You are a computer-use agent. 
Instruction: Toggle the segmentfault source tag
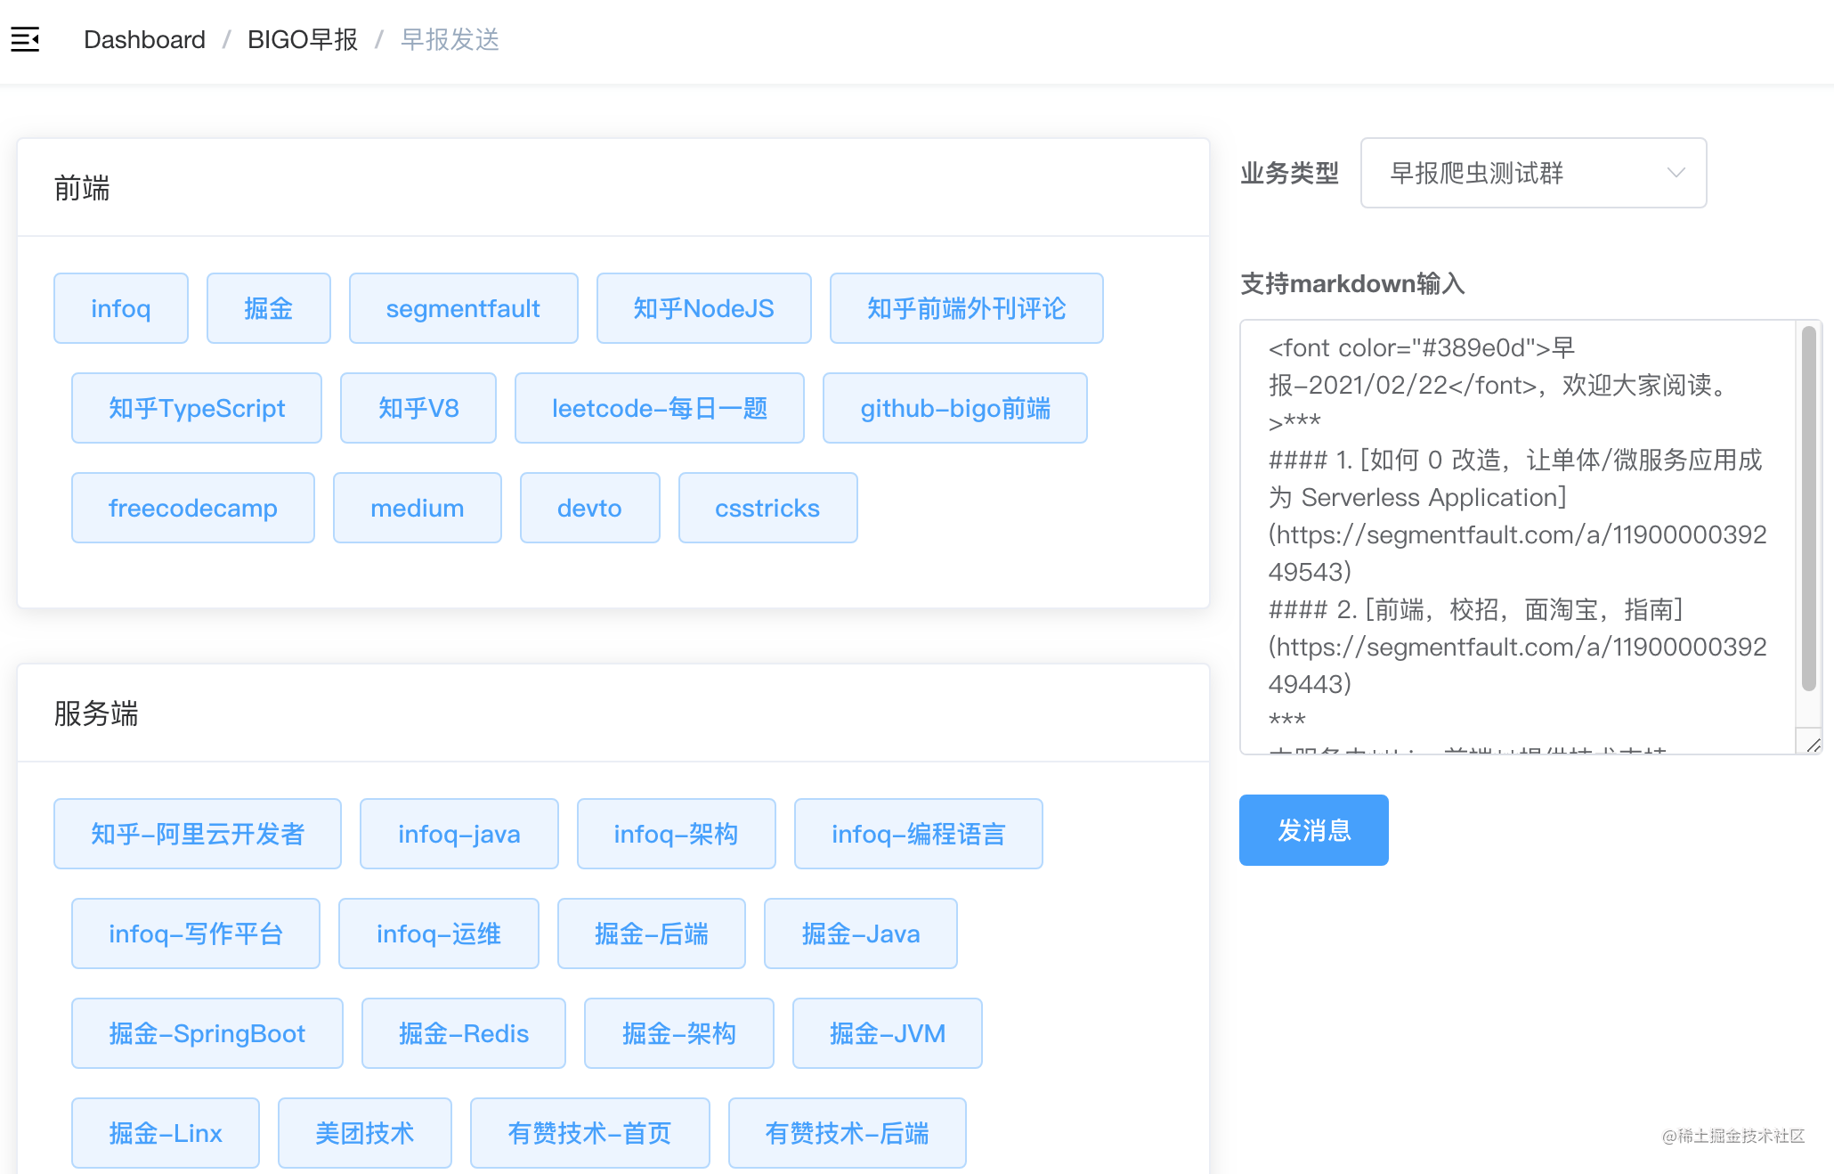463,308
